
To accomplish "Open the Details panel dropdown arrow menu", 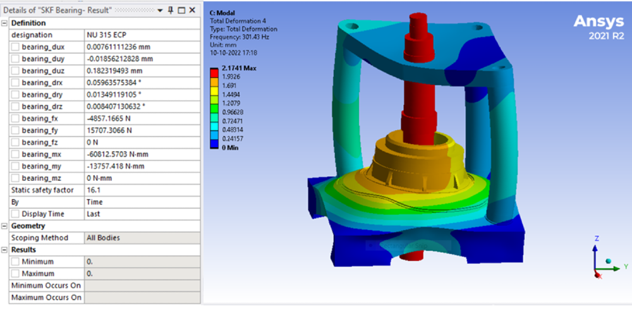I will 161,11.
